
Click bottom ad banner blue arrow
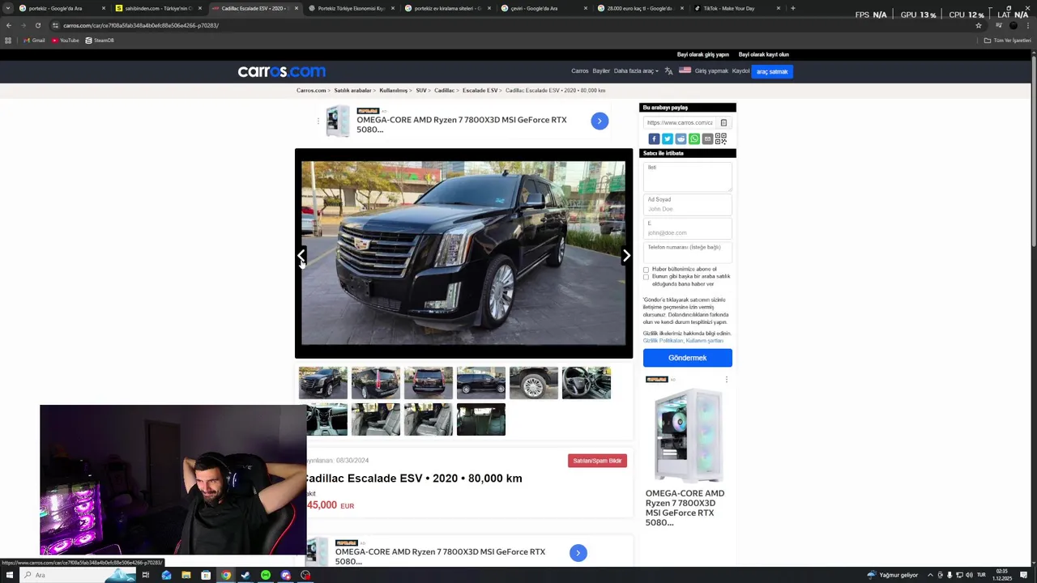coord(578,553)
